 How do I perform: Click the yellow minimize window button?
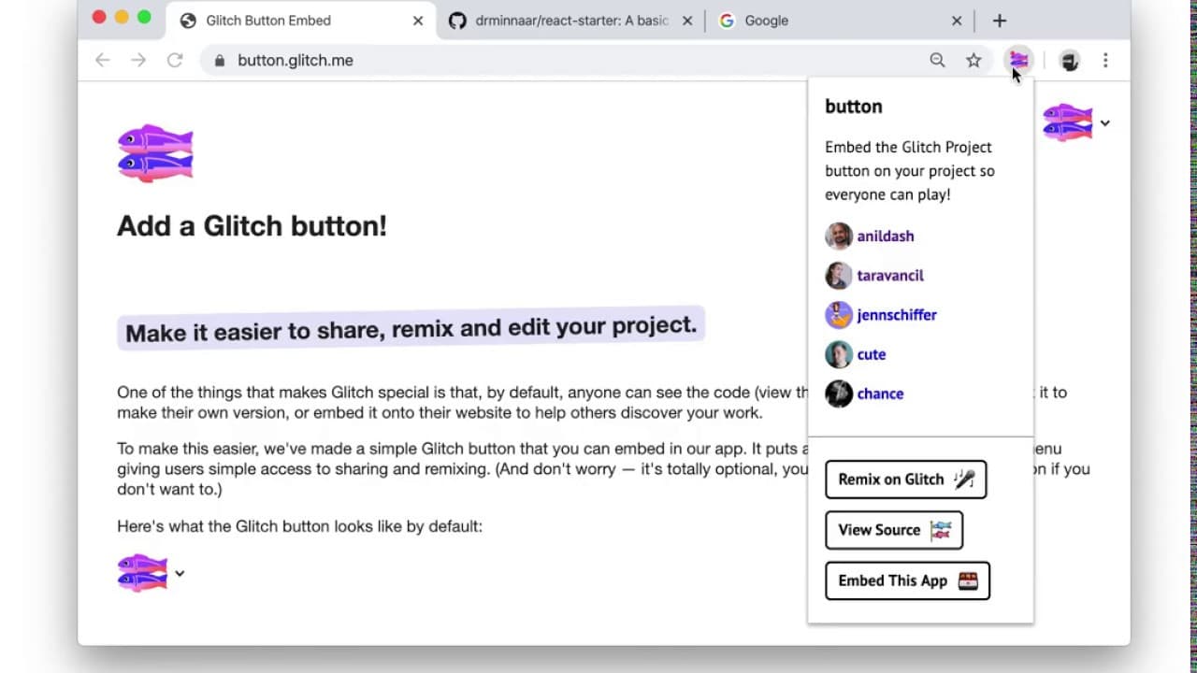[x=122, y=17]
